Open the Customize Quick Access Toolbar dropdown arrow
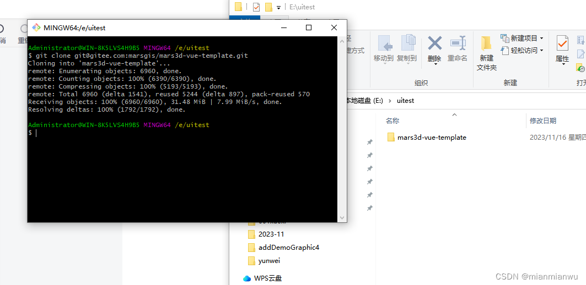Image resolution: width=586 pixels, height=285 pixels. click(278, 8)
